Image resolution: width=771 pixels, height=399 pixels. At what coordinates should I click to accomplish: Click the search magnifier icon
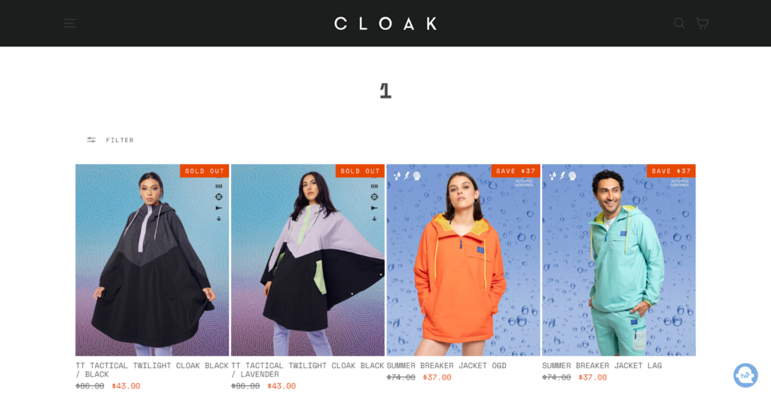point(679,23)
